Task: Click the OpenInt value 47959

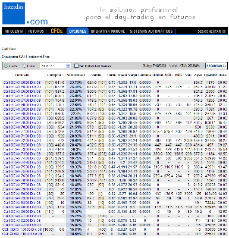Action: tap(211, 176)
